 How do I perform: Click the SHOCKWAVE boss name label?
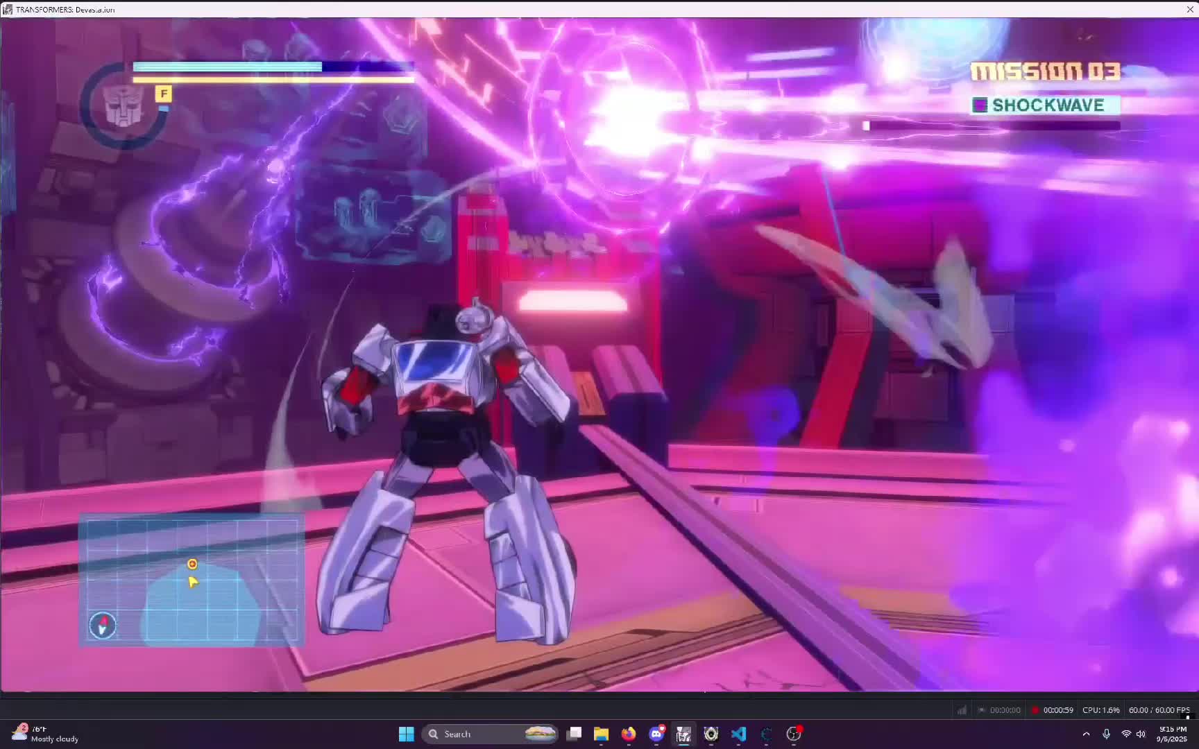(1048, 105)
